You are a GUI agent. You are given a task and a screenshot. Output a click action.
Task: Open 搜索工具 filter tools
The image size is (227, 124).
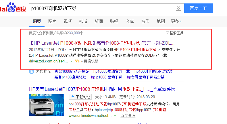pos(175,33)
